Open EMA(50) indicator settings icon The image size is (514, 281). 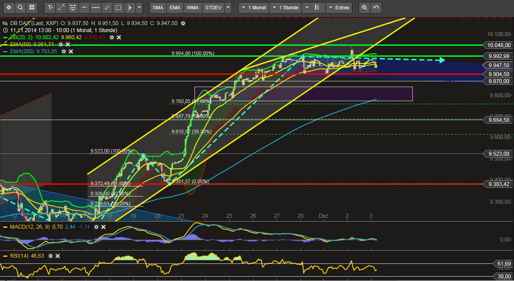coord(61,44)
